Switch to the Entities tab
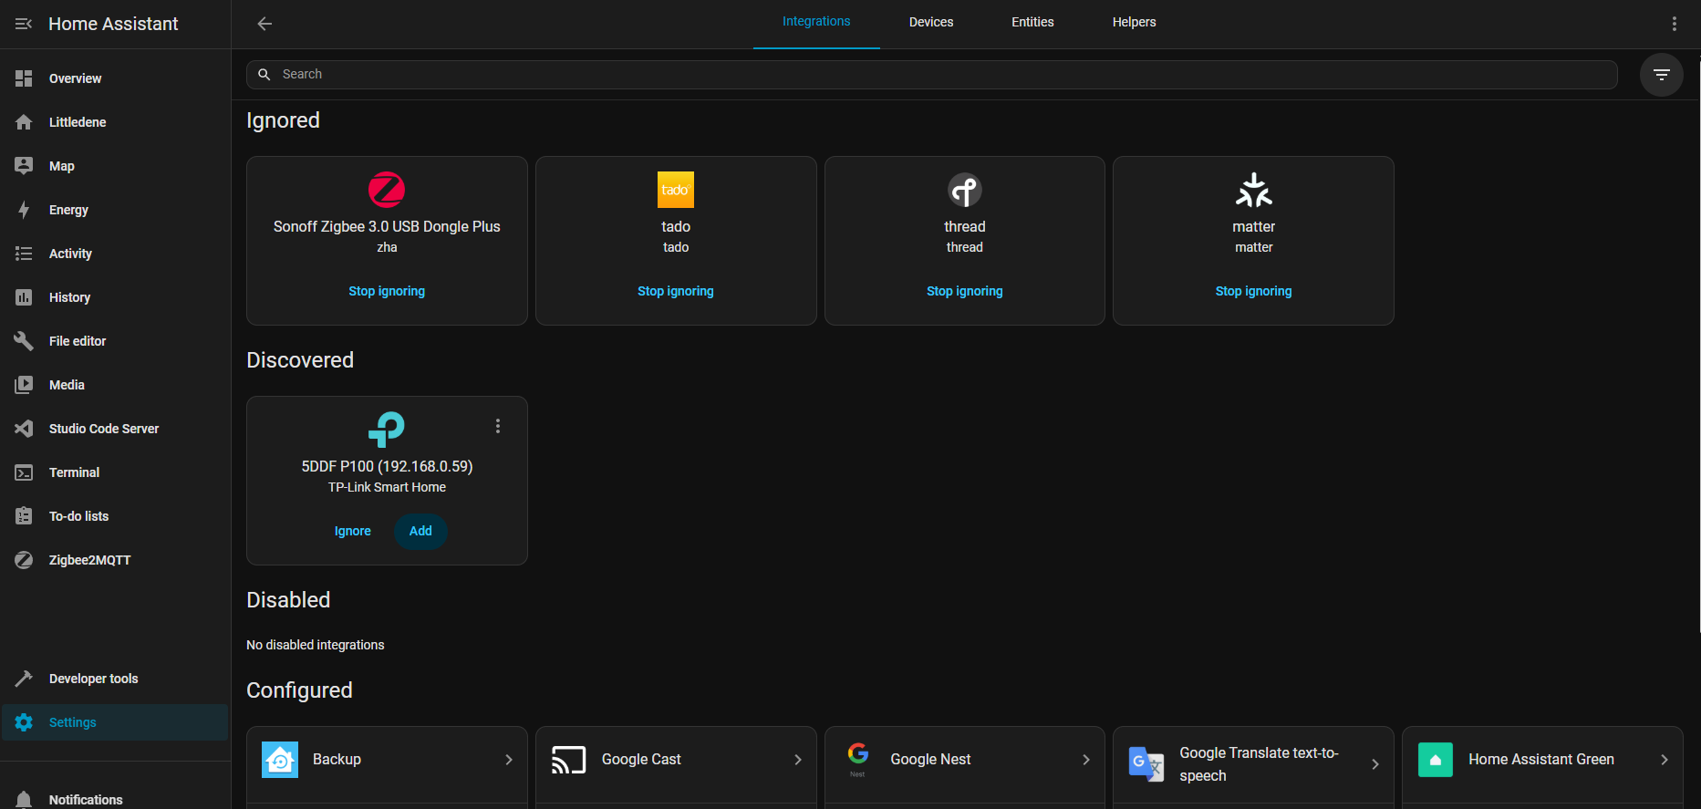The image size is (1701, 809). pyautogui.click(x=1032, y=22)
